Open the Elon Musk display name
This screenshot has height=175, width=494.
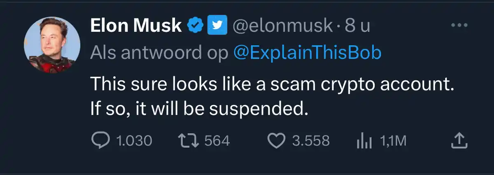(136, 26)
